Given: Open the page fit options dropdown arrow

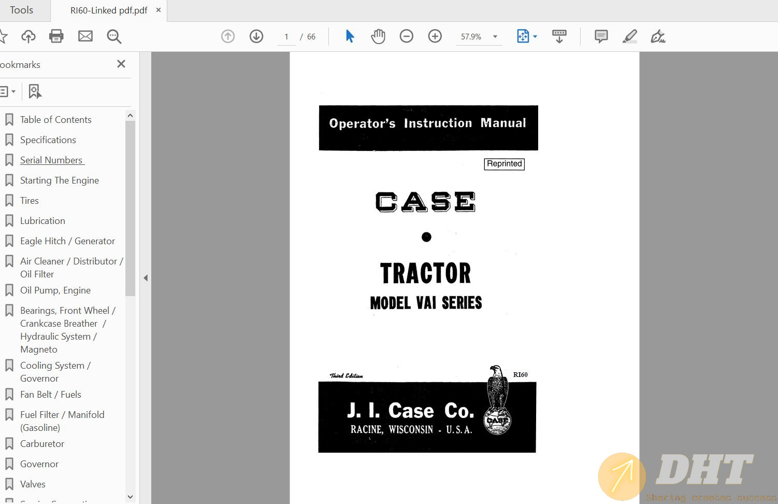Looking at the screenshot, I should point(535,36).
